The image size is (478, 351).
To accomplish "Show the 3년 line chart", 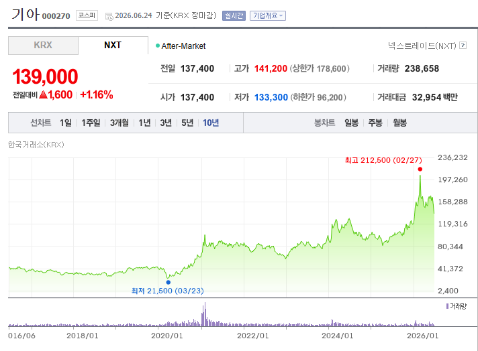I will [x=166, y=123].
